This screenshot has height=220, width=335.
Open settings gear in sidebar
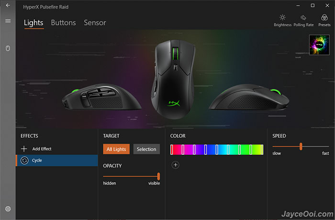8,209
